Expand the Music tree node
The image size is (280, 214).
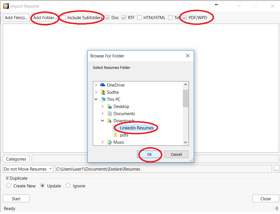(103, 142)
